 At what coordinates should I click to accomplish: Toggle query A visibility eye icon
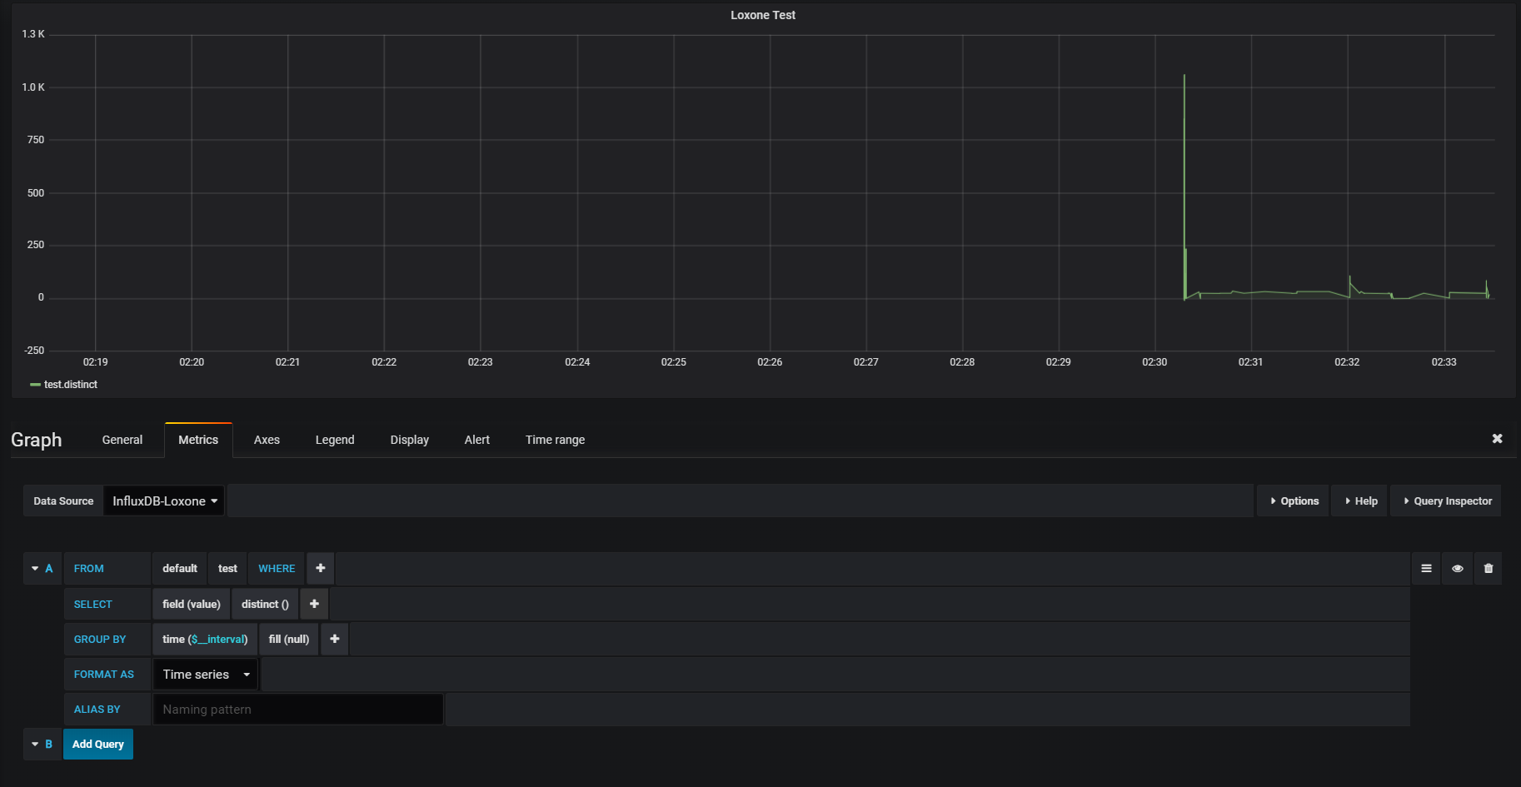pyautogui.click(x=1457, y=569)
